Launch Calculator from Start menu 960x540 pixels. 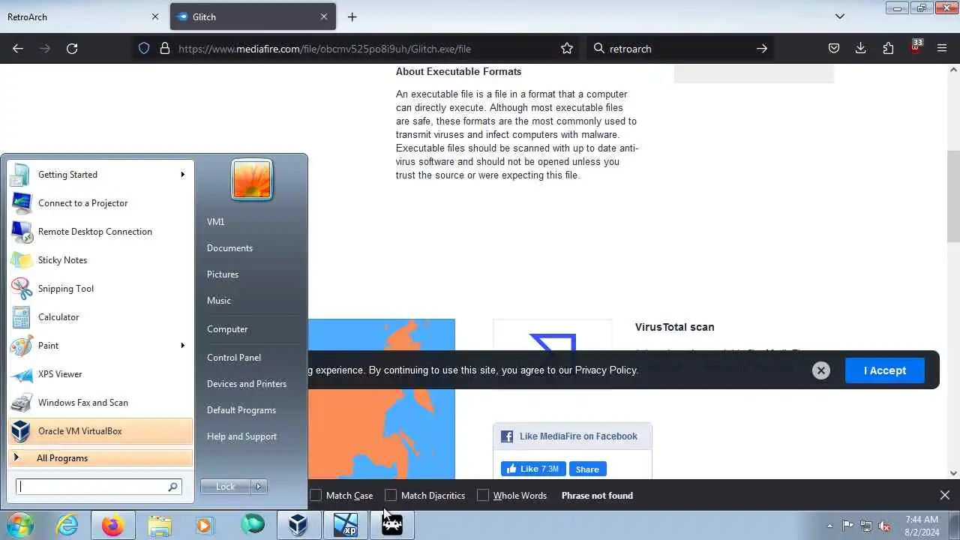click(100, 317)
